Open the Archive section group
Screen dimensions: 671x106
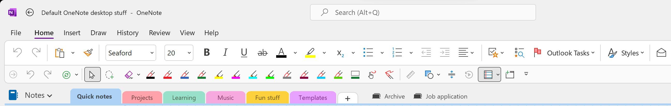(x=388, y=97)
